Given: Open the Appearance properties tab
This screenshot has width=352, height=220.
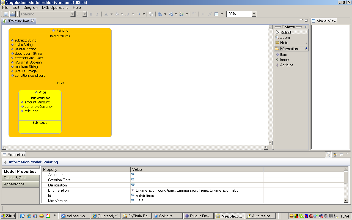Looking at the screenshot, I should coord(14,184).
